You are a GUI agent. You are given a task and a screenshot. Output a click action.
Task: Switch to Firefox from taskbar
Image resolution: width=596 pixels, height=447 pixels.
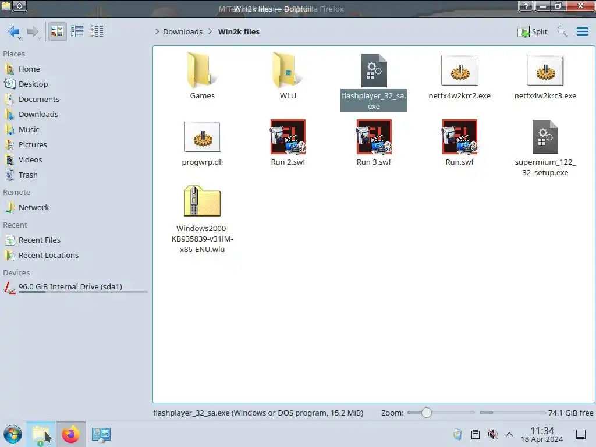(70, 434)
